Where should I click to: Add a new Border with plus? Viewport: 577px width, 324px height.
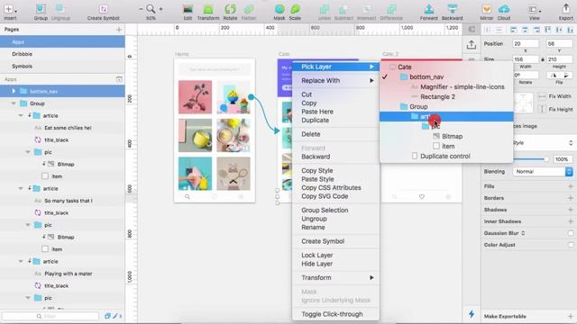(571, 198)
